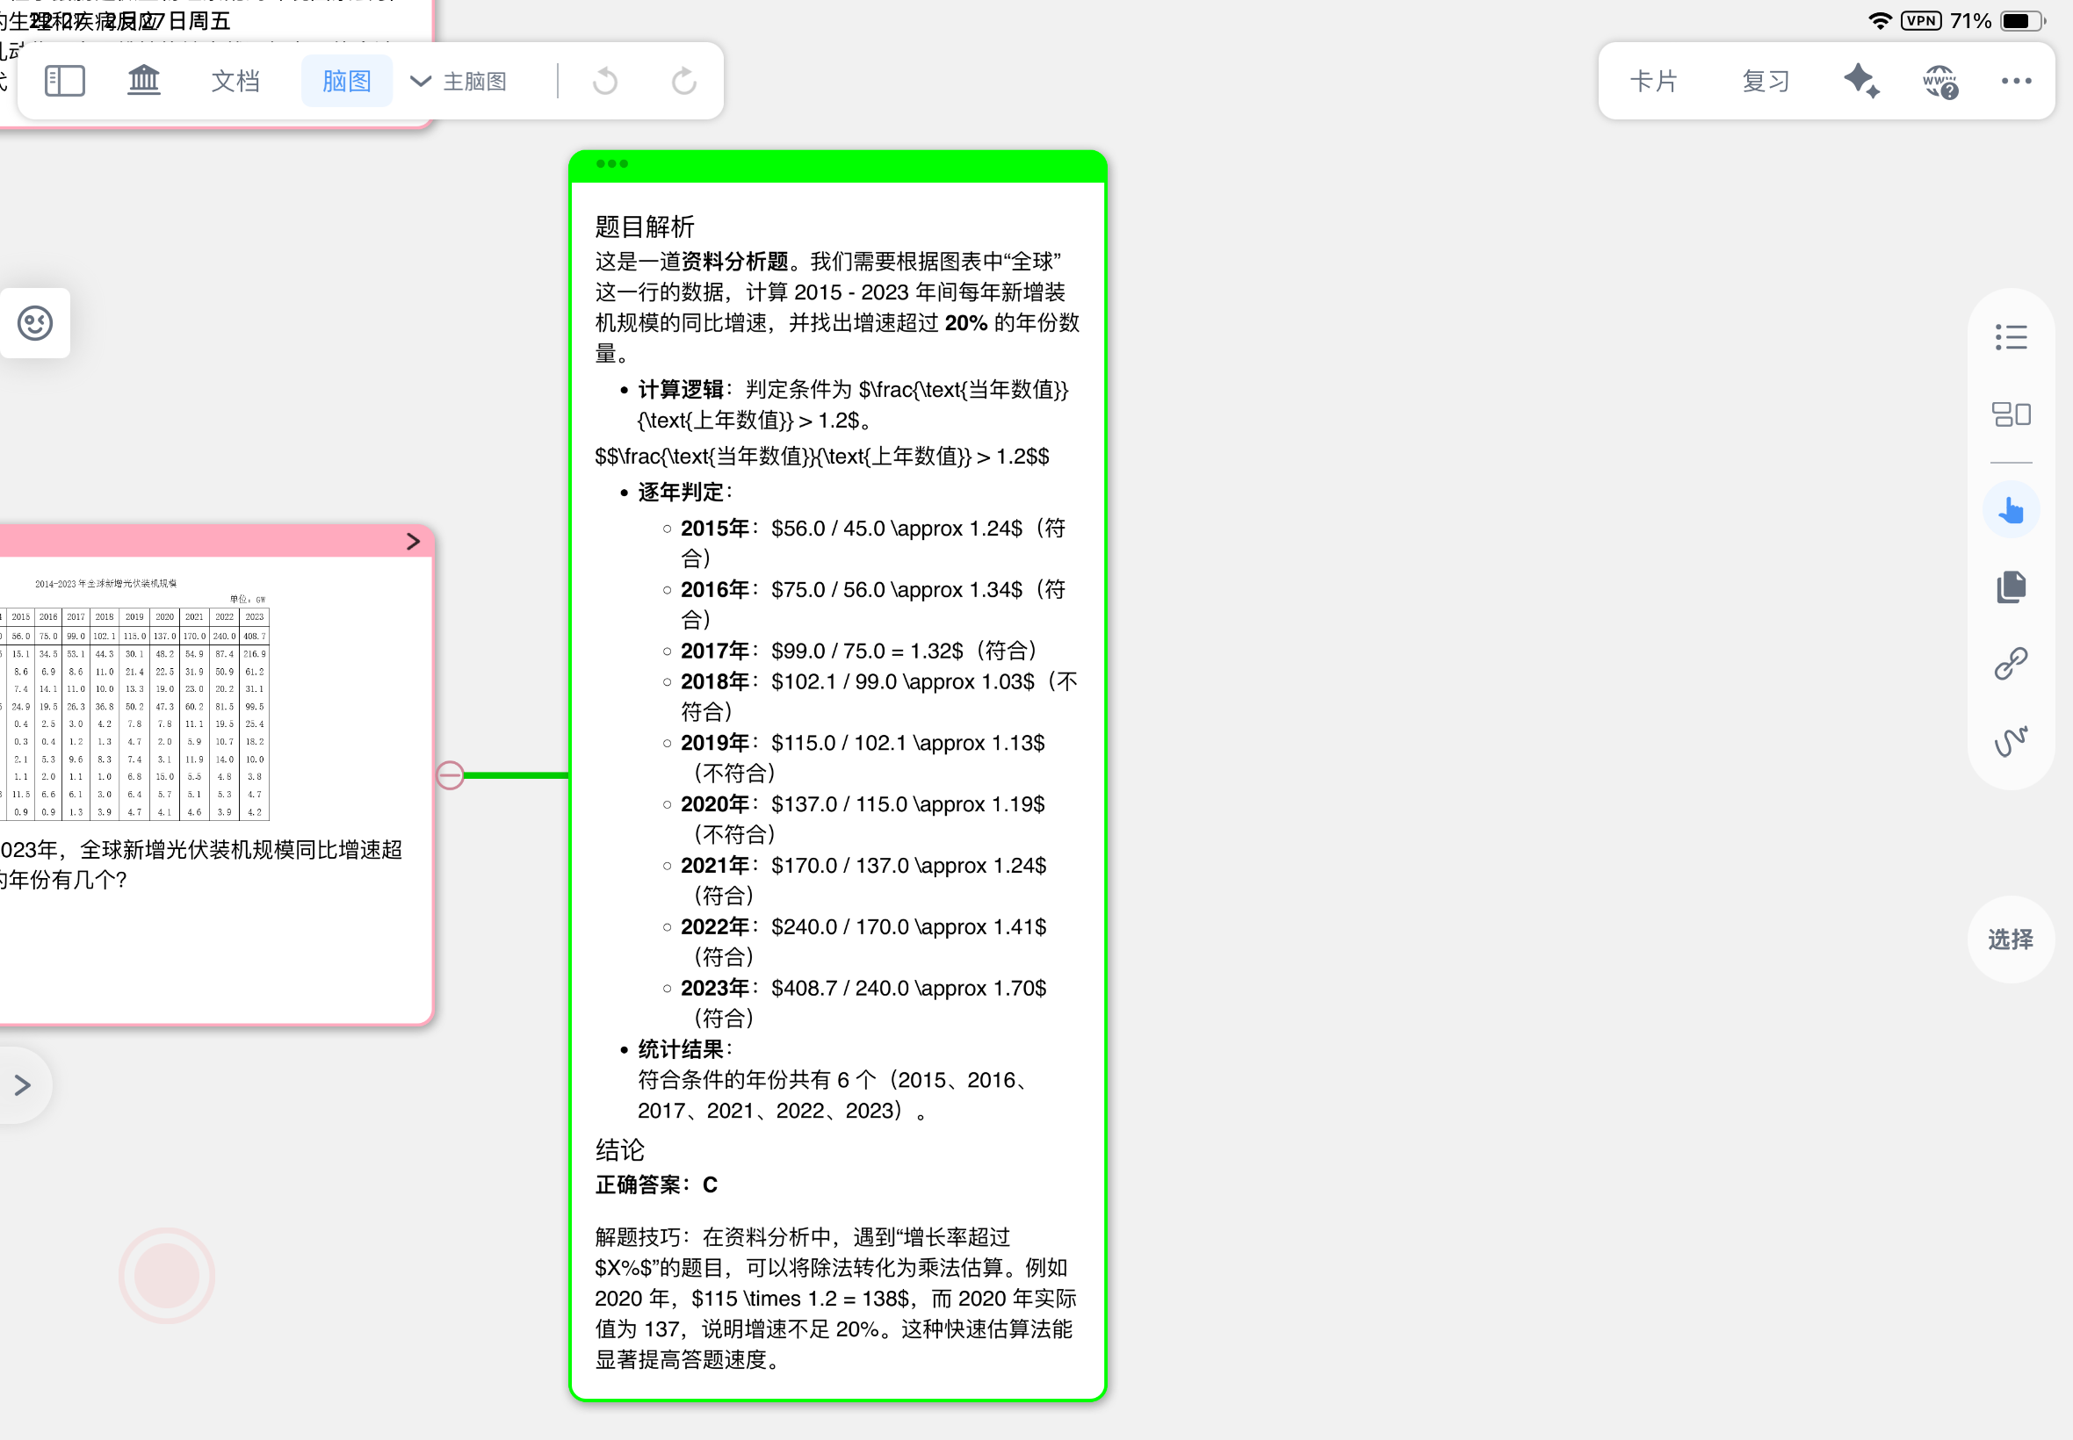The image size is (2073, 1440).
Task: Open the 复习 review mode
Action: coord(1766,81)
